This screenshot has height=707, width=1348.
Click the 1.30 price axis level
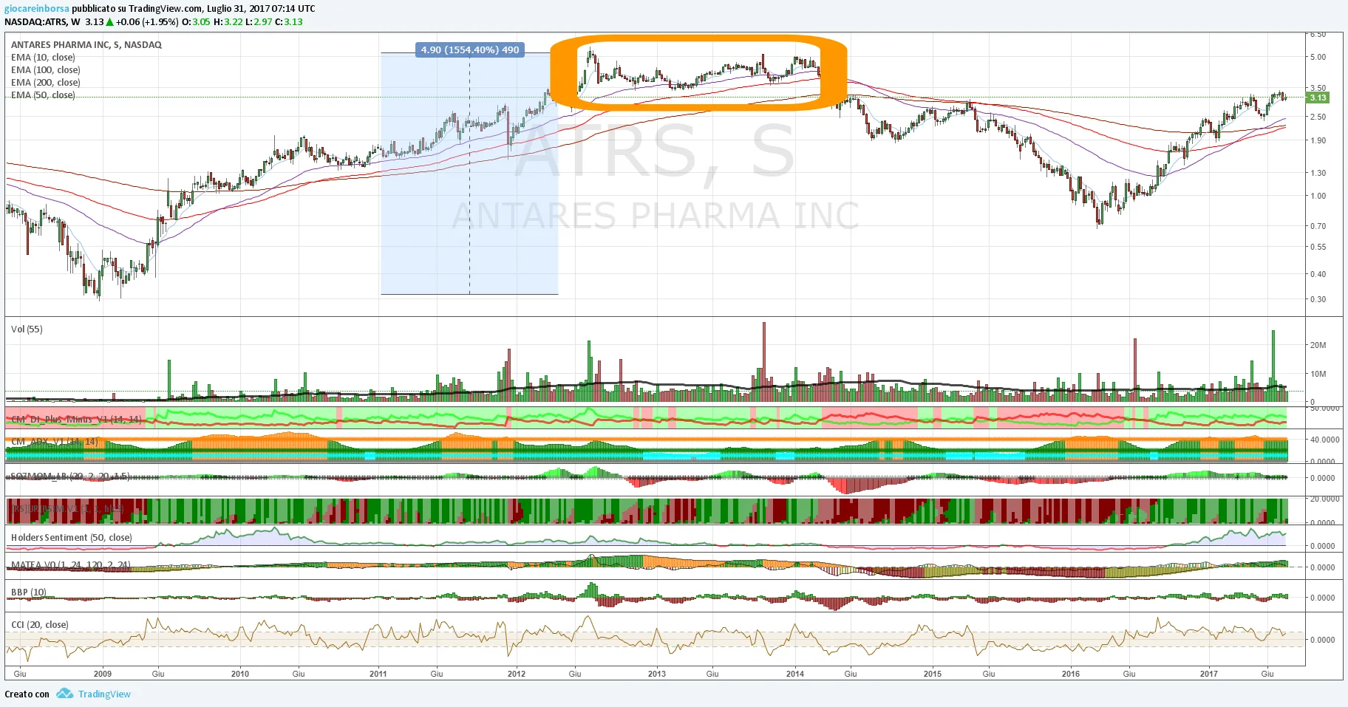(x=1318, y=173)
